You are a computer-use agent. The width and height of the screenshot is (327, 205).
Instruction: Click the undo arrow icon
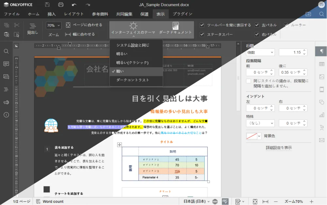[74, 5]
